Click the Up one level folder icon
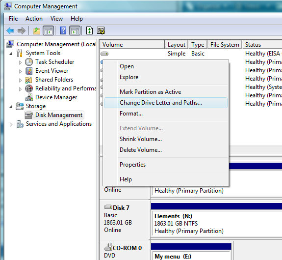The width and height of the screenshot is (282, 260). click(x=37, y=30)
